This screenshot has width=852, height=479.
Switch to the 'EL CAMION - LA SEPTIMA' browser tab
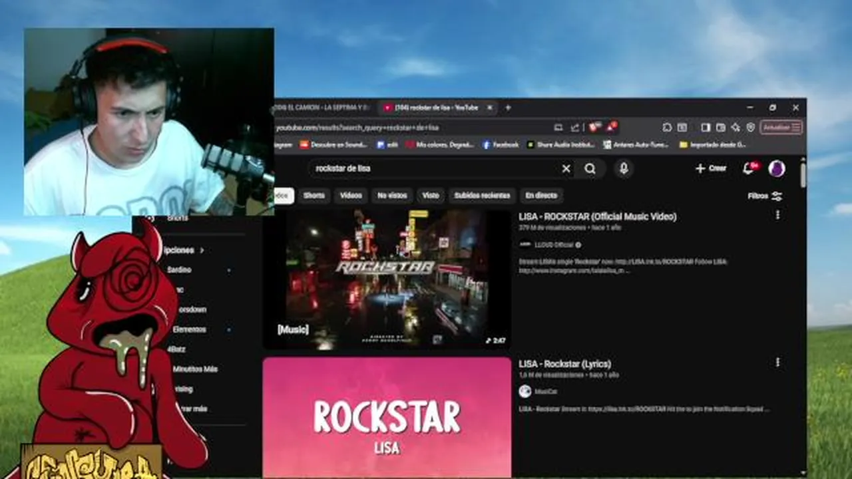click(x=322, y=107)
